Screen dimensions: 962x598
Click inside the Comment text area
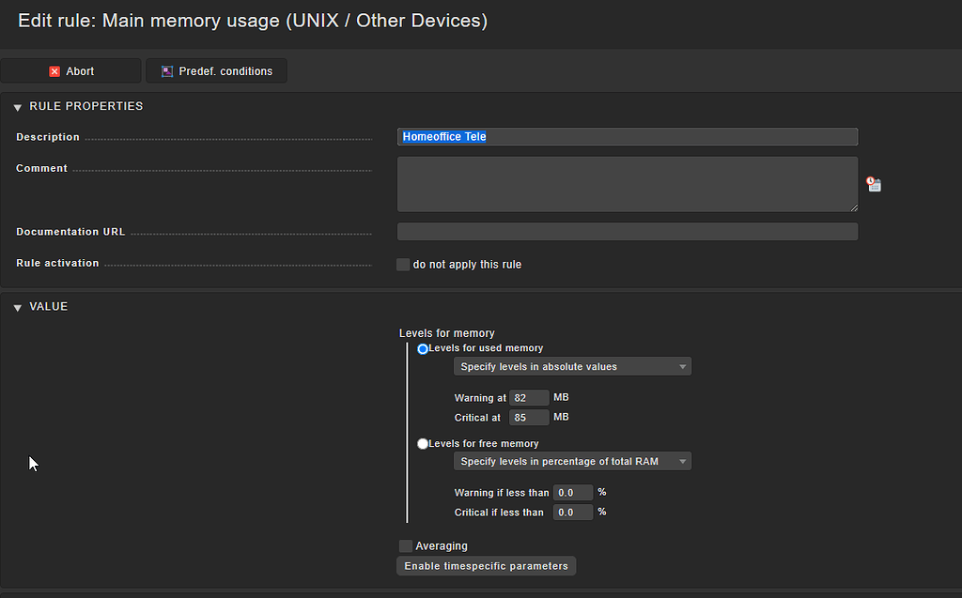click(x=627, y=184)
